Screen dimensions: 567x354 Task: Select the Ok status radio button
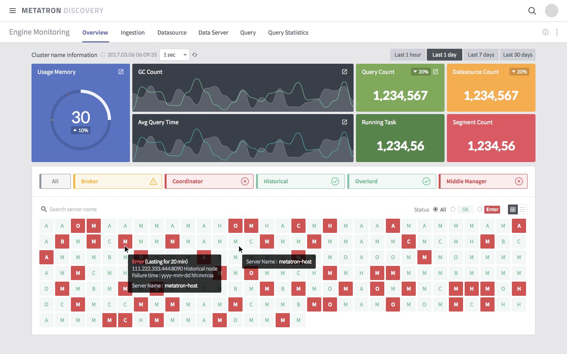pyautogui.click(x=453, y=209)
